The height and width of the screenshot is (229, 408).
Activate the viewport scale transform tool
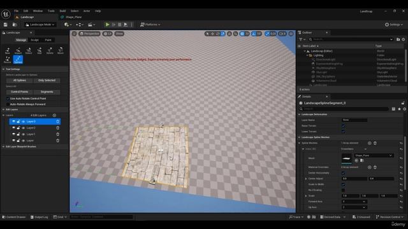pos(222,34)
